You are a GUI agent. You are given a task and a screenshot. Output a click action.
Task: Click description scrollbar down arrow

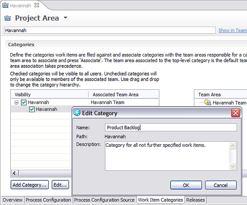[x=233, y=166]
